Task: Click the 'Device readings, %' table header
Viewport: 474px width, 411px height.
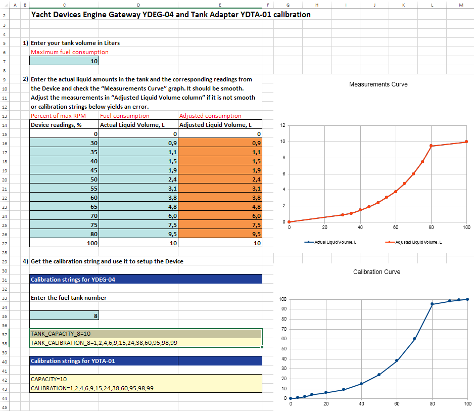Action: point(64,124)
